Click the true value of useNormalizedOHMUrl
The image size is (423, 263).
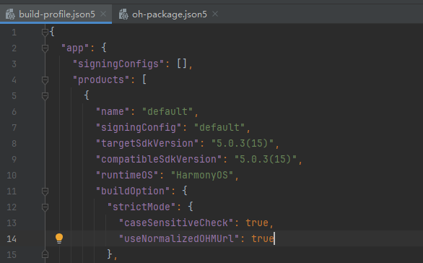coord(263,238)
